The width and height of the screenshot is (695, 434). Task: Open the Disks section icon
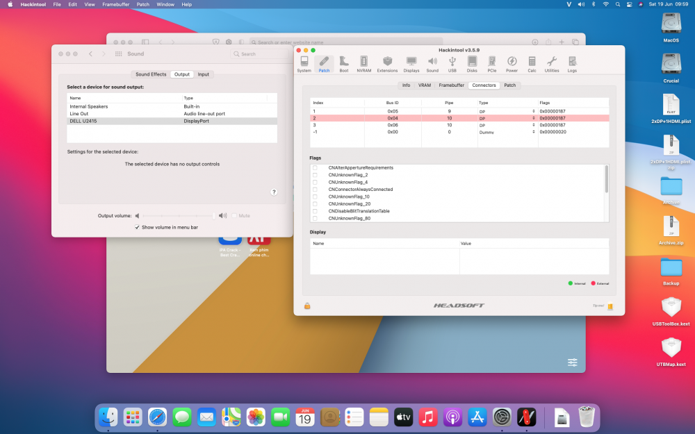tap(472, 64)
